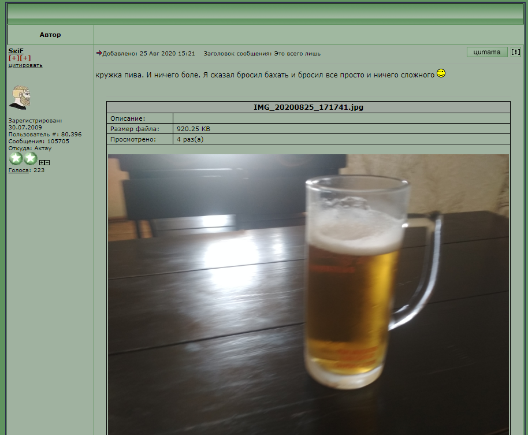Viewport: 528px width, 435px height.
Task: Click the first red [+] under SkiF
Action: (x=14, y=58)
